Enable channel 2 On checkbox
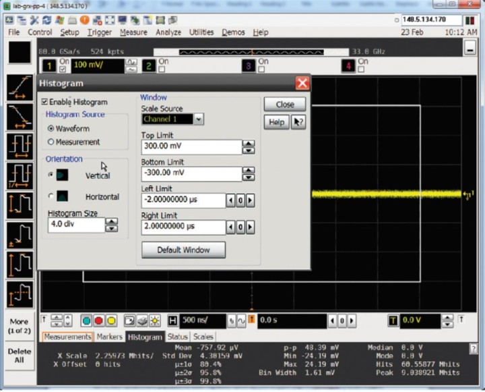The image size is (485, 392). [x=162, y=69]
